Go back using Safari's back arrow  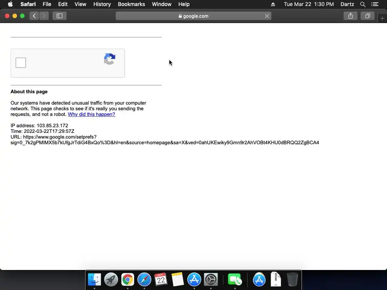coord(34,16)
